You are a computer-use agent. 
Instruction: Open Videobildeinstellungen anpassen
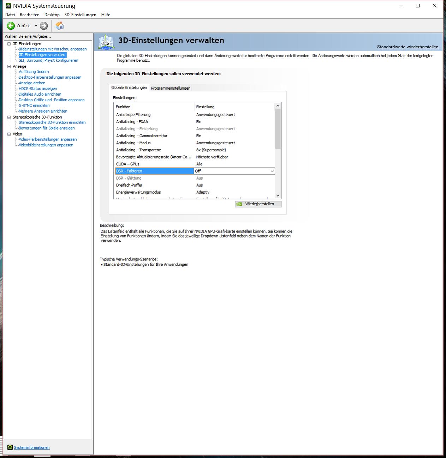(46, 145)
